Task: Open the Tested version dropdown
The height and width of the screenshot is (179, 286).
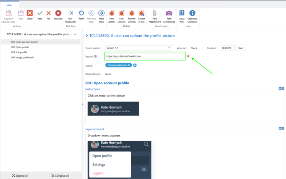Action: coord(169,48)
